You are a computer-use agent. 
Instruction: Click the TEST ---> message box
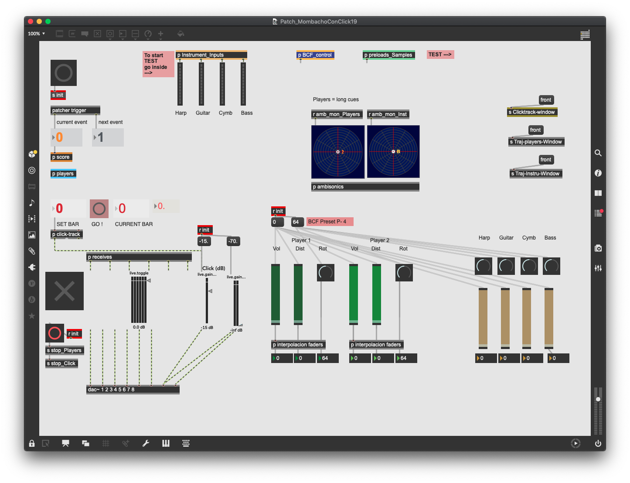[x=440, y=54]
